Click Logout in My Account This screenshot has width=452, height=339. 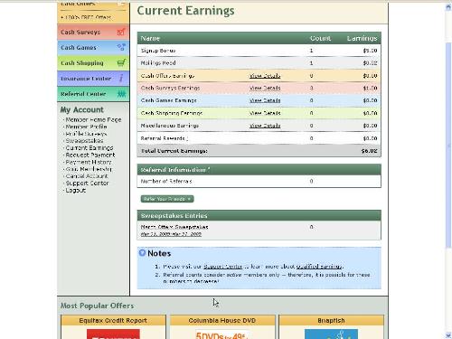76,191
